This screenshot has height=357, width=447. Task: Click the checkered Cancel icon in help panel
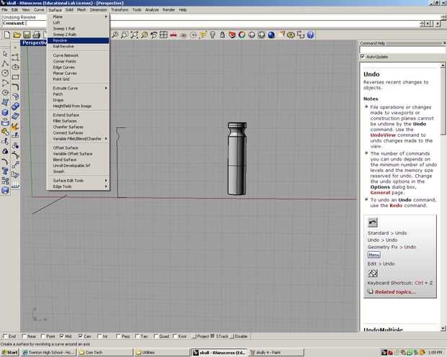(373, 274)
